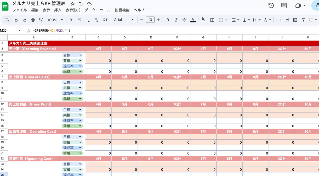
Task: Insert a link using the toolbar
Action: coord(278,20)
